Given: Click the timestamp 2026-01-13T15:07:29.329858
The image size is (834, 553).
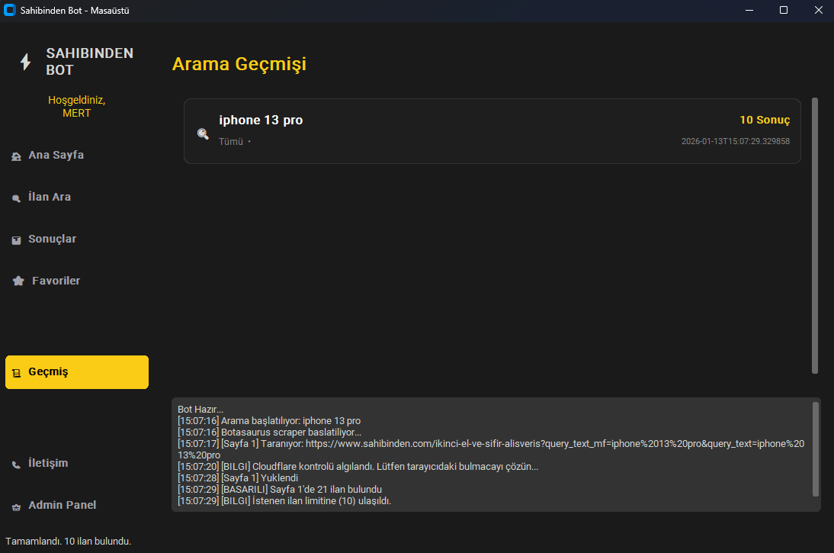Looking at the screenshot, I should (735, 141).
